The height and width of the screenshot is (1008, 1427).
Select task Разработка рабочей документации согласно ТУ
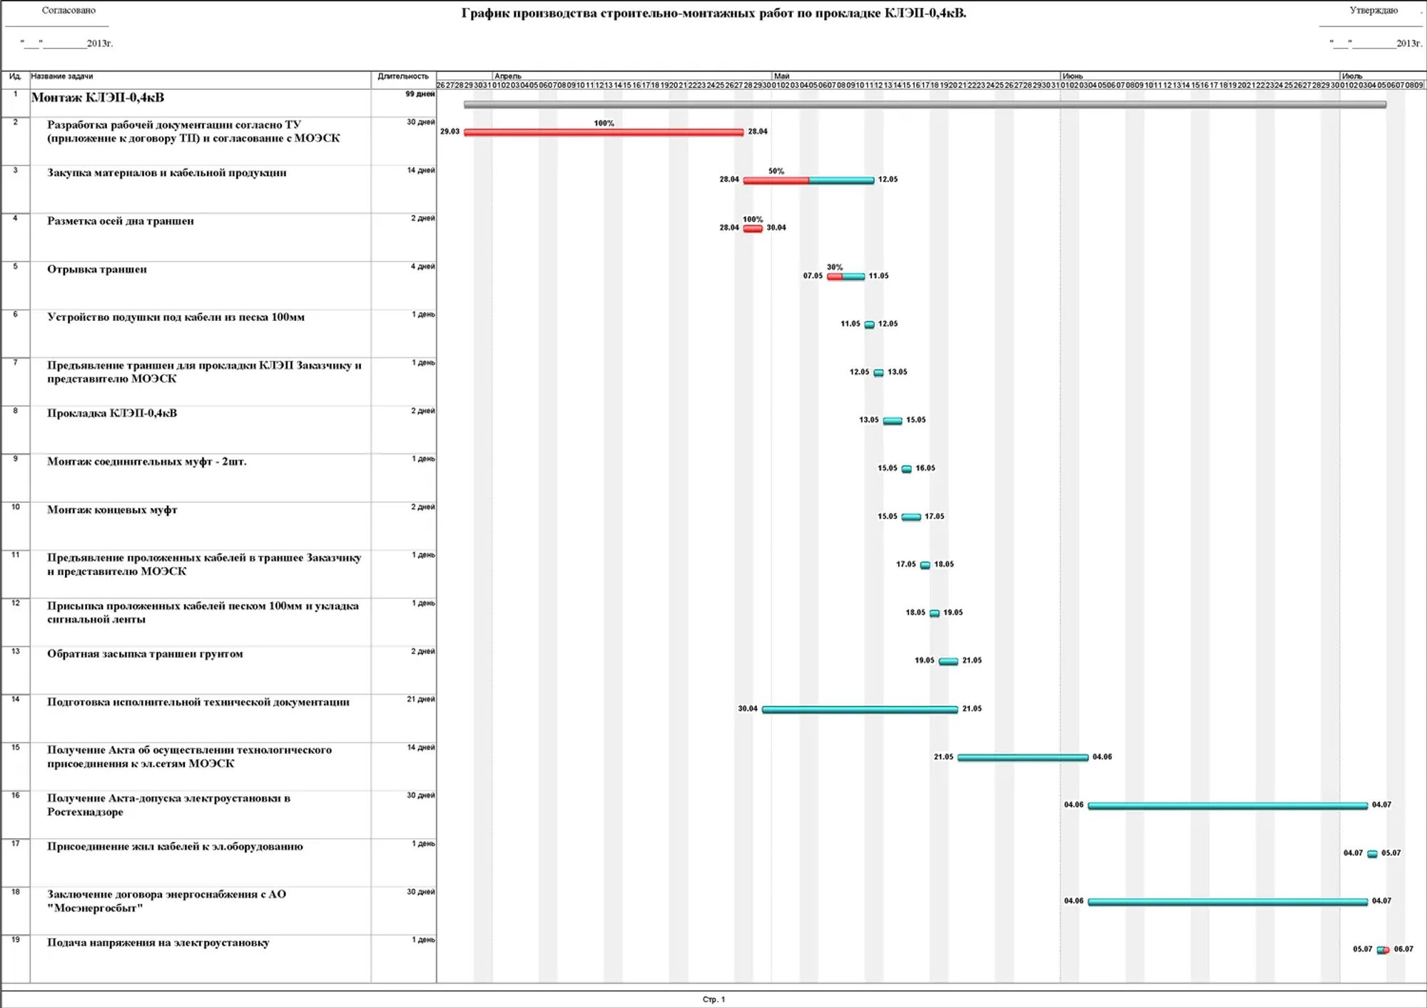[x=193, y=131]
